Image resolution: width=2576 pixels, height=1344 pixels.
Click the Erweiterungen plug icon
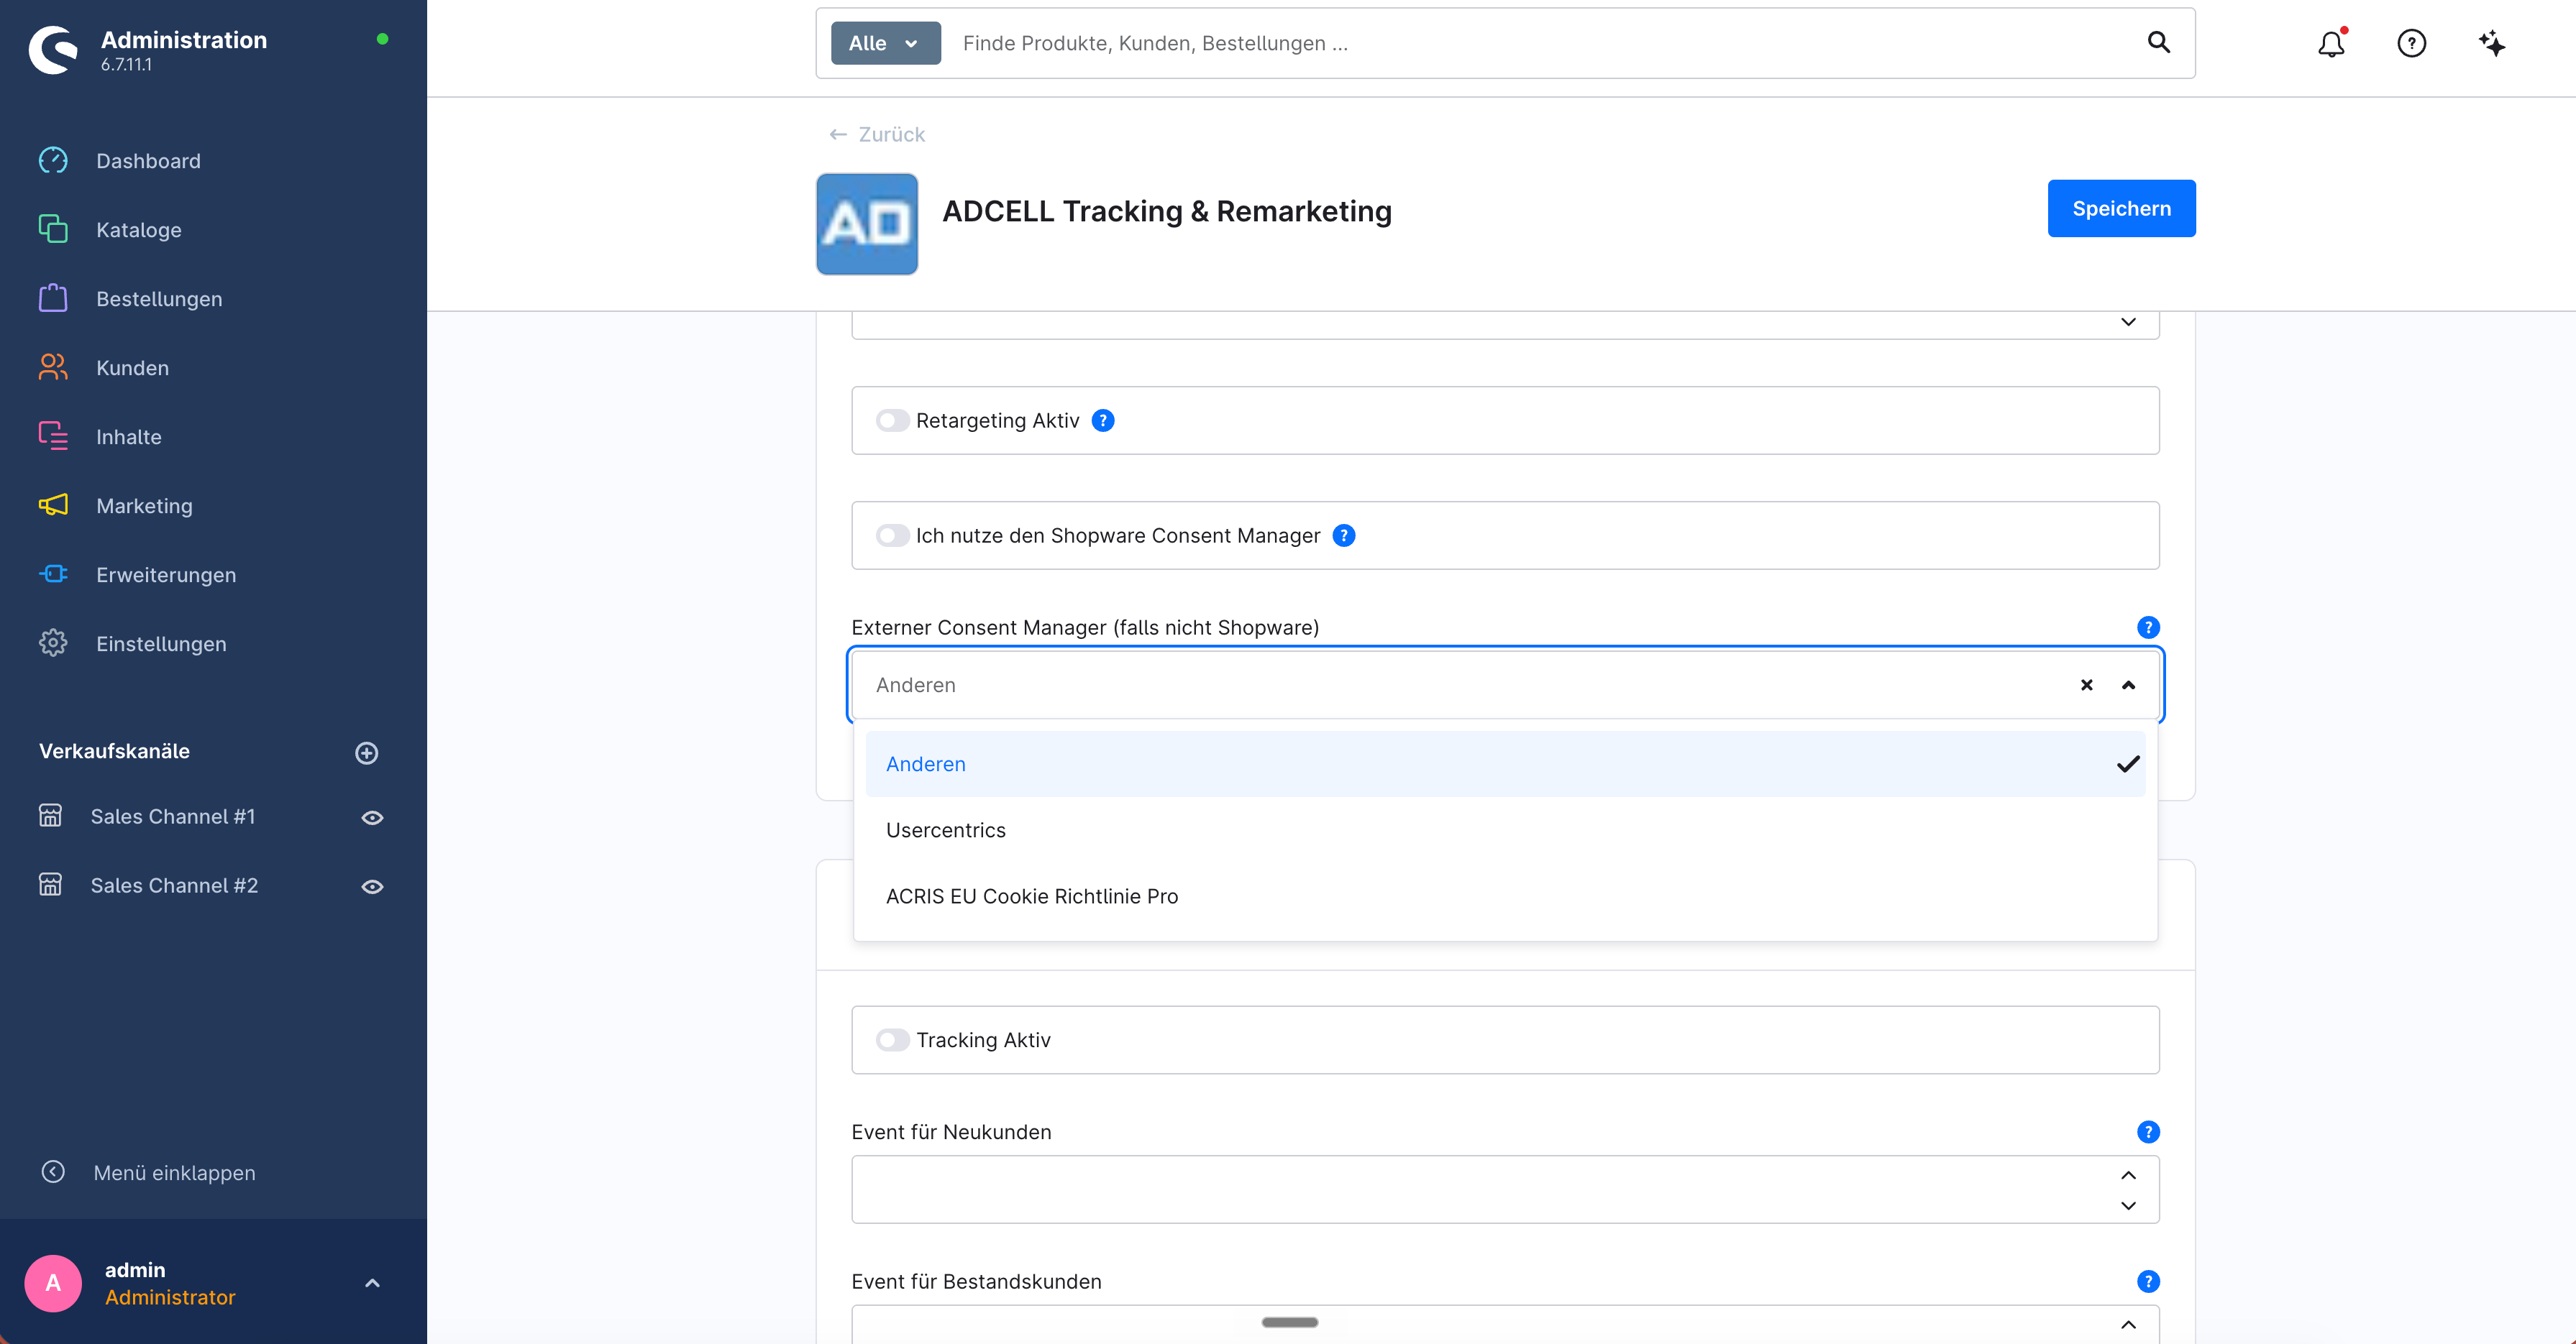[x=53, y=574]
